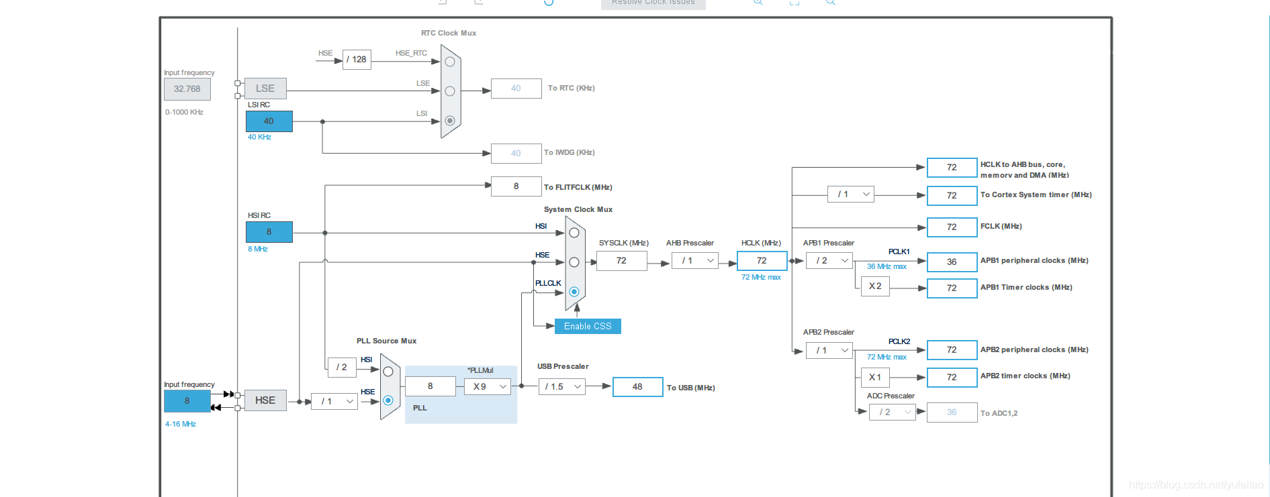The width and height of the screenshot is (1270, 497).
Task: Open the APB2 Prescaler dropdown
Action: point(829,350)
